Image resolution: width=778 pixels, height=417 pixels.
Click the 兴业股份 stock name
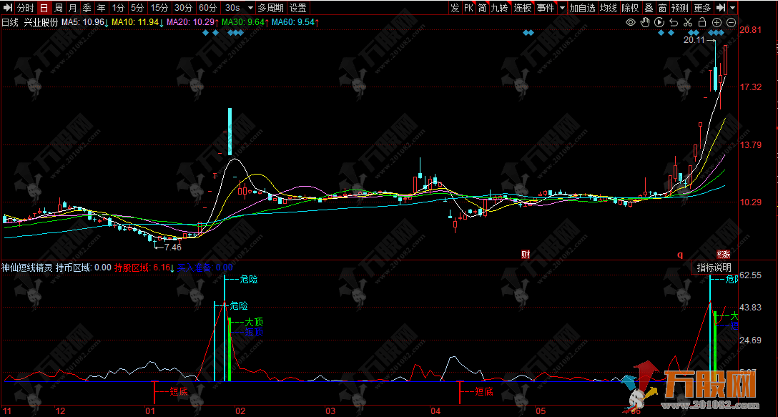[x=41, y=22]
